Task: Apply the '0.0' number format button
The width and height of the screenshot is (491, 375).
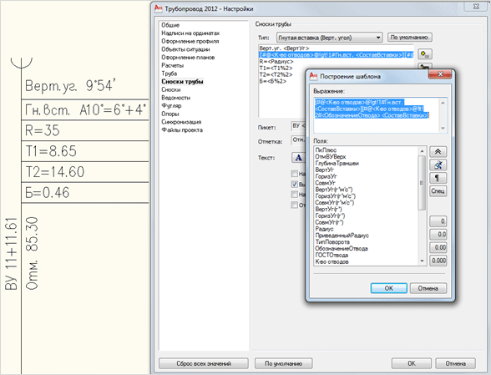Action: (438, 235)
